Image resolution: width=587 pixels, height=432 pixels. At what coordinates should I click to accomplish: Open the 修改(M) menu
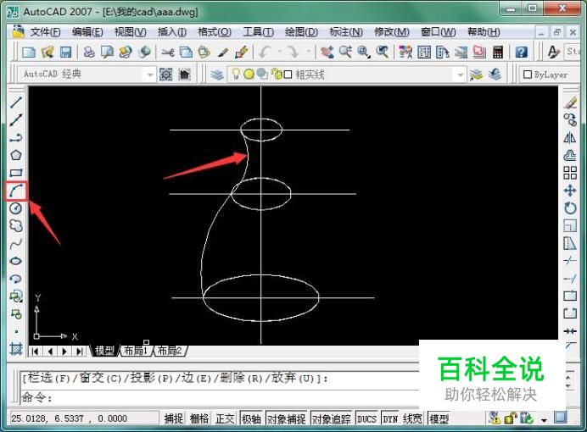click(392, 32)
